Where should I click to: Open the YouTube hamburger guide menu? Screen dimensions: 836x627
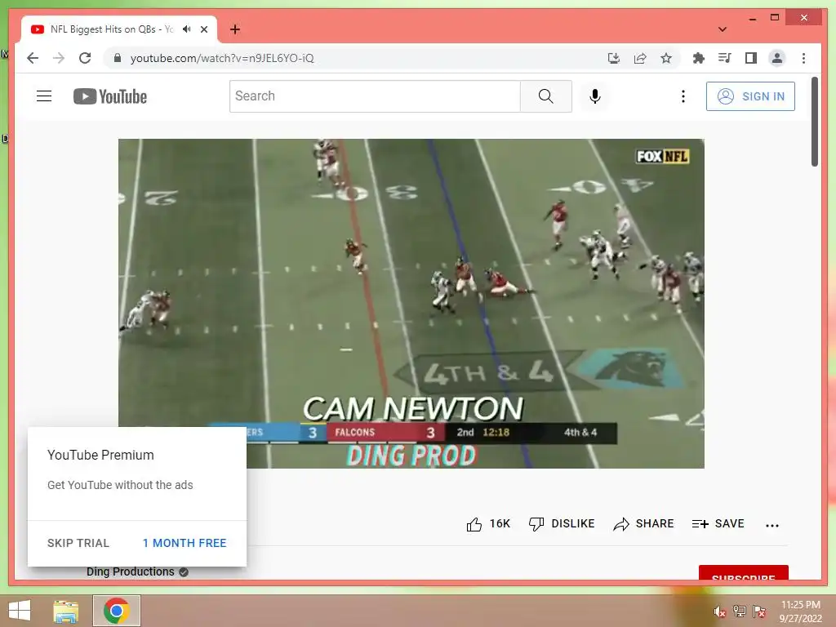[44, 96]
